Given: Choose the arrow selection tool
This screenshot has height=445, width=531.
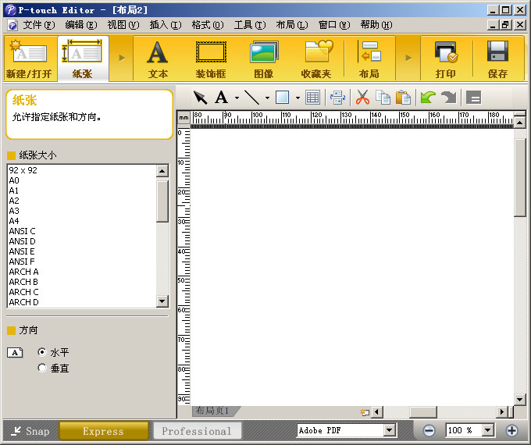Looking at the screenshot, I should [200, 98].
